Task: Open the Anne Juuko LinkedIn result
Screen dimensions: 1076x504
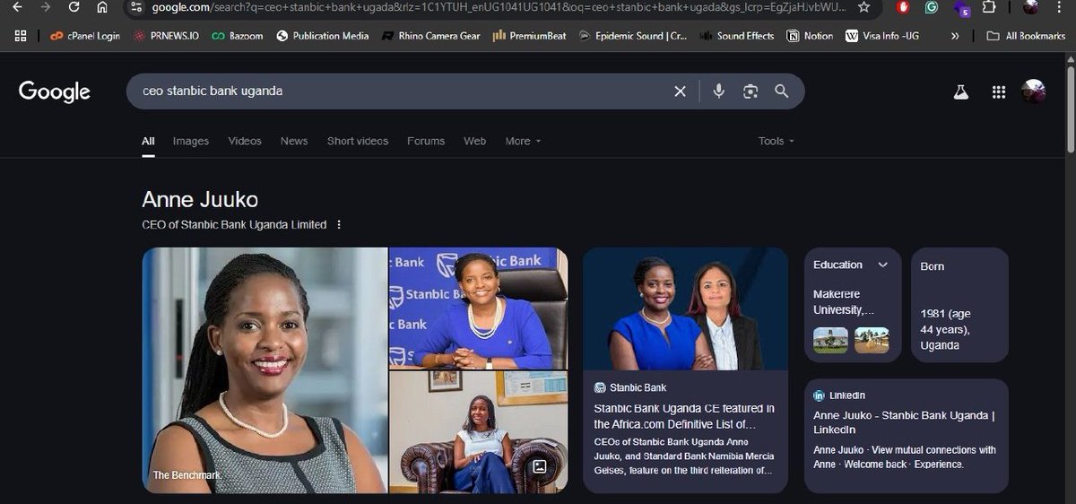Action: click(906, 436)
